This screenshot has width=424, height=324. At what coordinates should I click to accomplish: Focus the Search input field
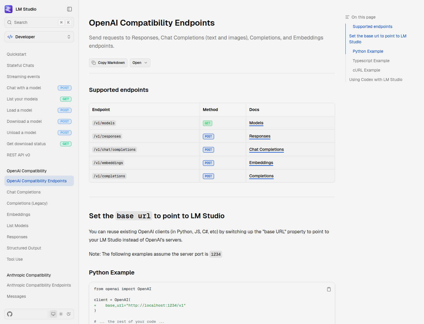point(39,22)
